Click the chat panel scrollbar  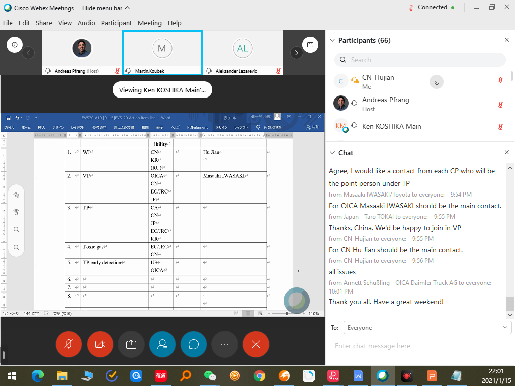[510, 303]
